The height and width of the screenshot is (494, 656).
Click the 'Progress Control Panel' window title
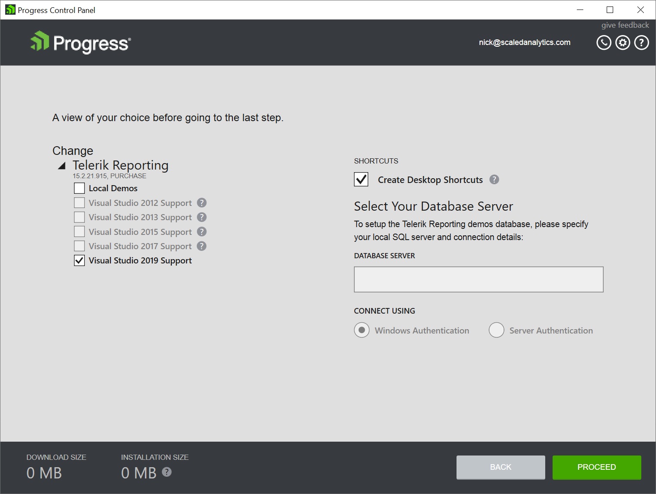pyautogui.click(x=57, y=10)
